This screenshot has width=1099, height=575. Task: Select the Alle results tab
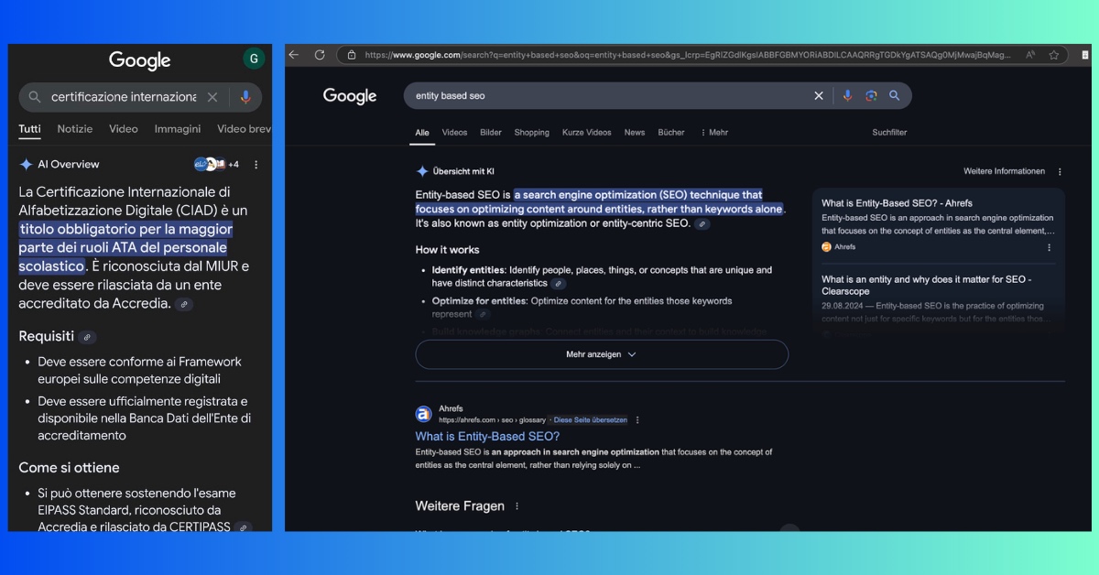pyautogui.click(x=422, y=133)
